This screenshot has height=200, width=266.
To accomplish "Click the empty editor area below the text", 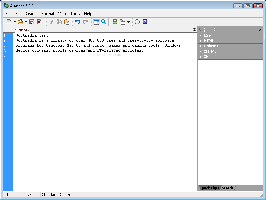I will (105, 124).
